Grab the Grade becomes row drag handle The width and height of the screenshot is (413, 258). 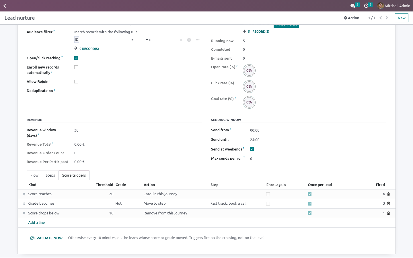[24, 204]
